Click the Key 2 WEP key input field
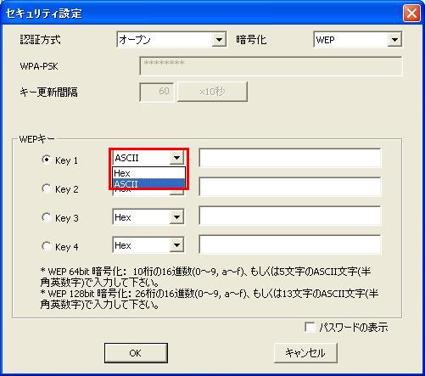This screenshot has width=425, height=376. 290,187
